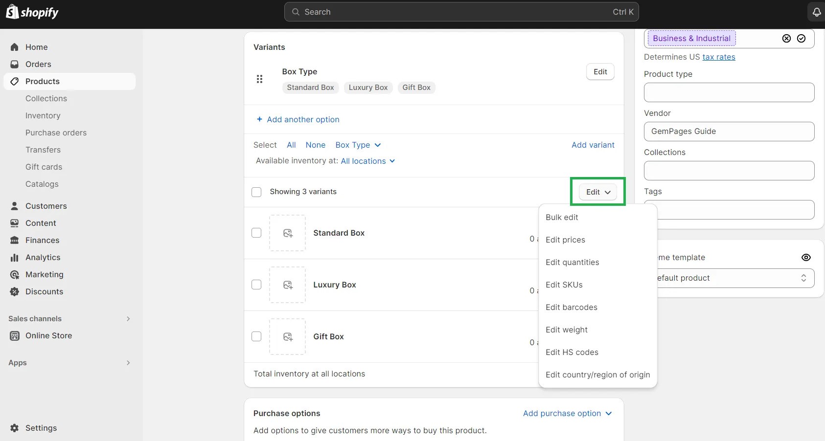This screenshot has width=825, height=441.
Task: Click Add variant
Action: 593,145
